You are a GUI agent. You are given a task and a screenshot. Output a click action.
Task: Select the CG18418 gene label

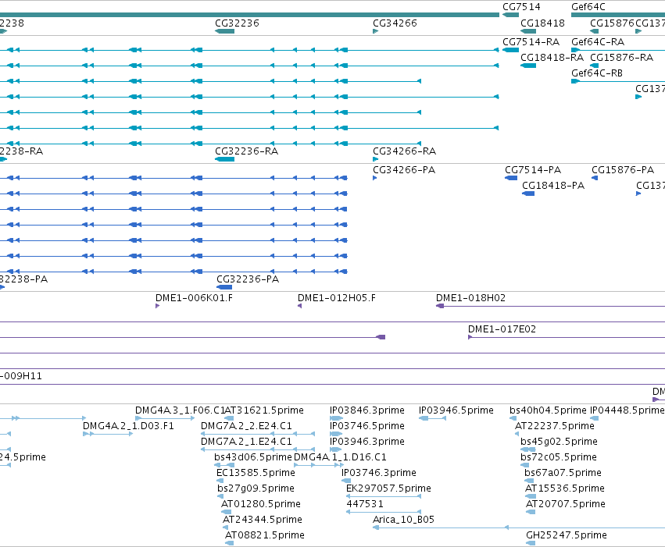[x=542, y=23]
